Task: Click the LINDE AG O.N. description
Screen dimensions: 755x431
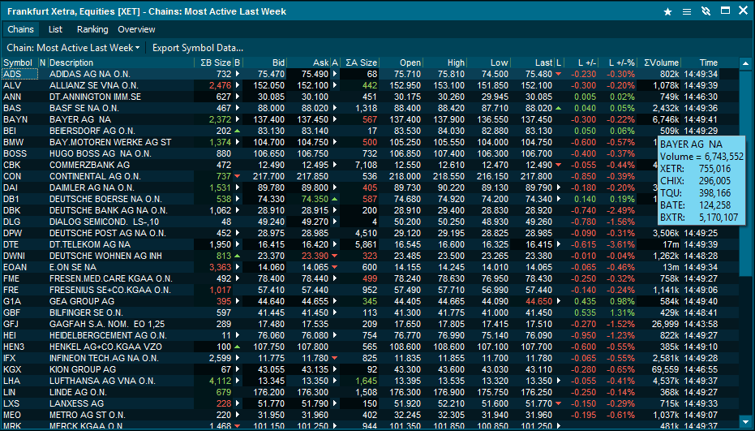Action: click(x=78, y=392)
